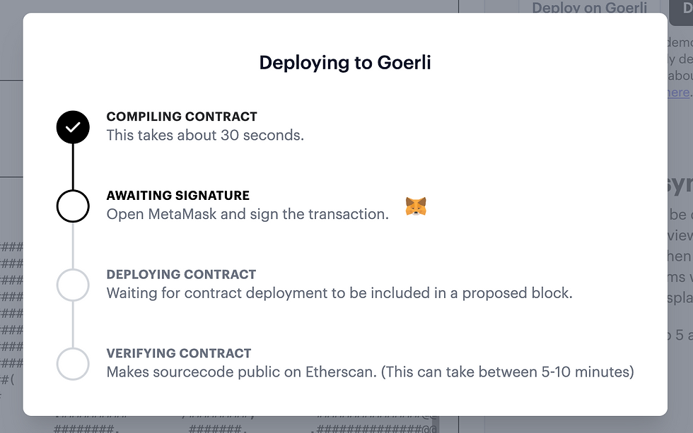This screenshot has height=433, width=693.
Task: Click the MetaMask fox icon
Action: [x=416, y=206]
